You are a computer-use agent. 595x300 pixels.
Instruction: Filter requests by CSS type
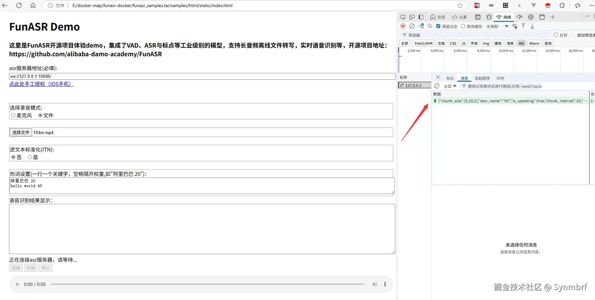click(x=453, y=43)
